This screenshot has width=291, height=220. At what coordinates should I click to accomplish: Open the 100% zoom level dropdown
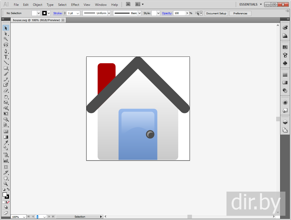tap(24, 217)
